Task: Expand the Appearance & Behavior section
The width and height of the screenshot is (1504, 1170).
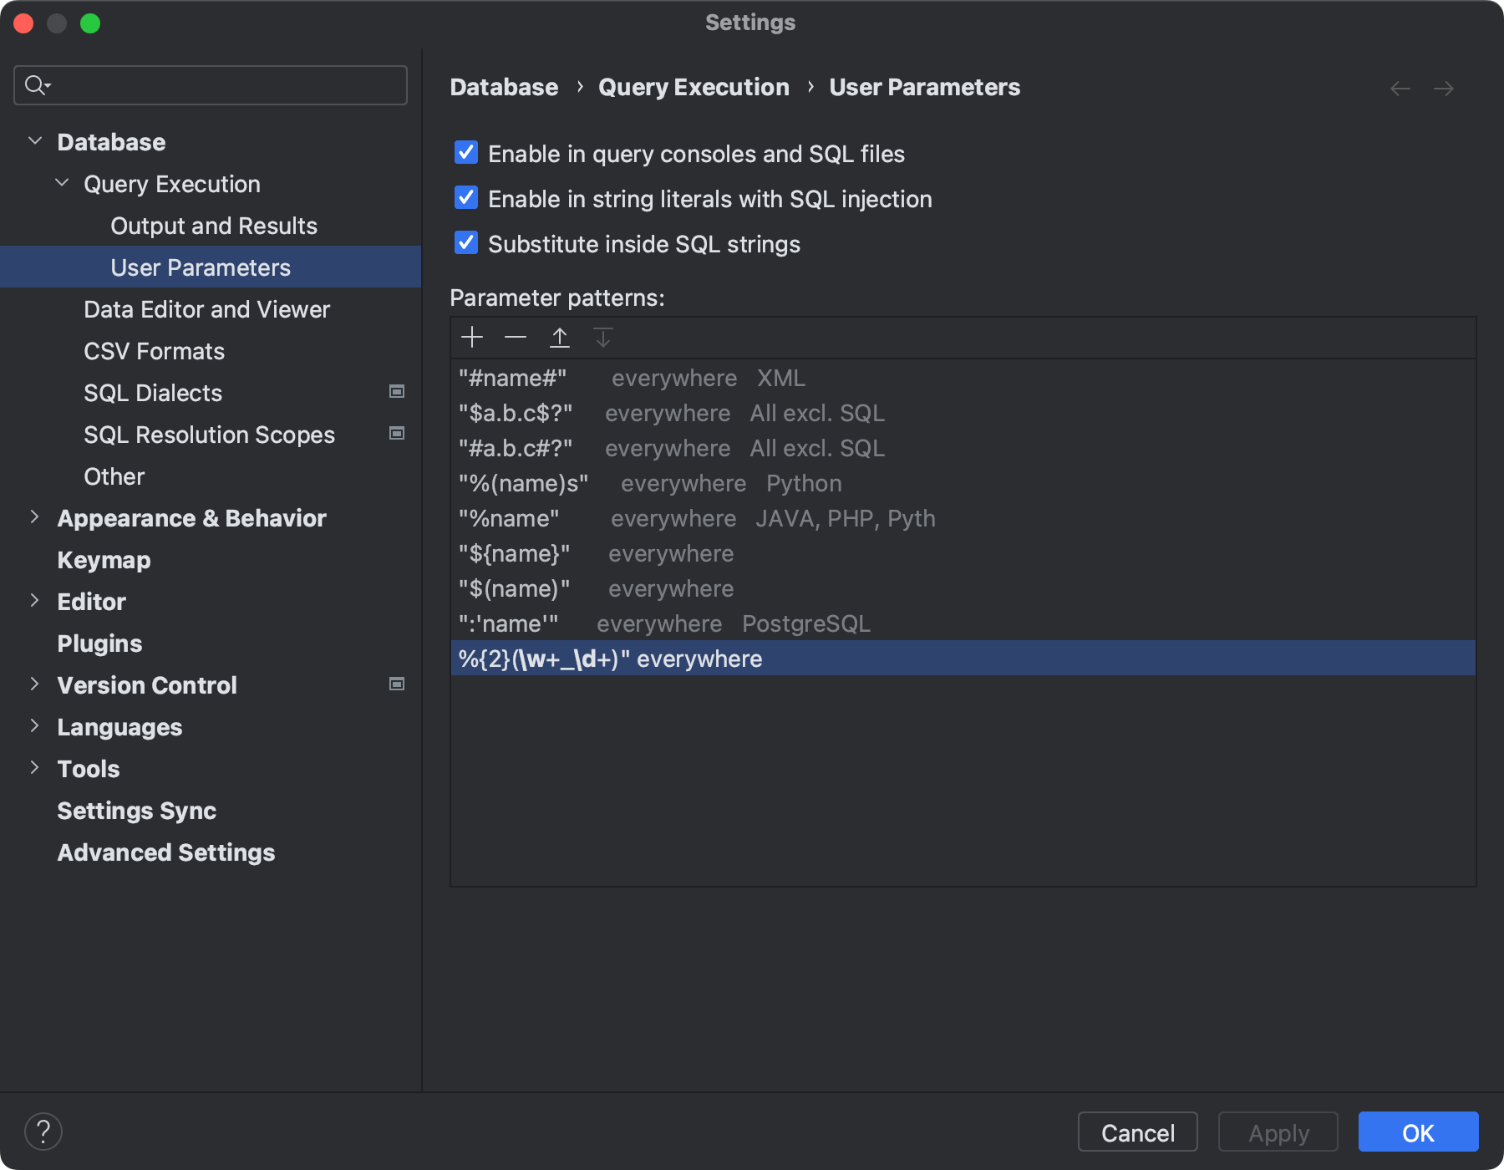Action: 35,517
